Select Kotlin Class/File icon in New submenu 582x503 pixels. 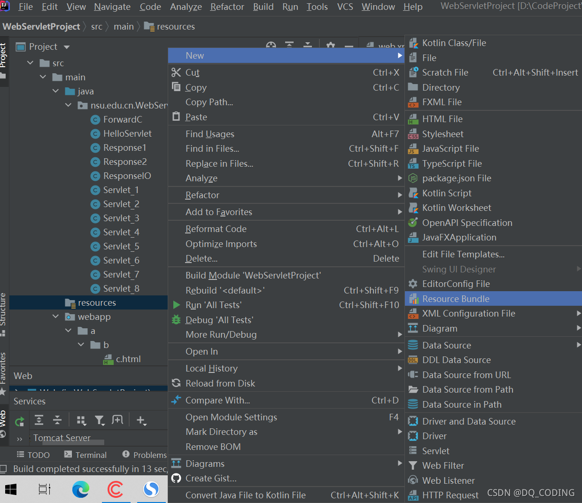pos(413,43)
